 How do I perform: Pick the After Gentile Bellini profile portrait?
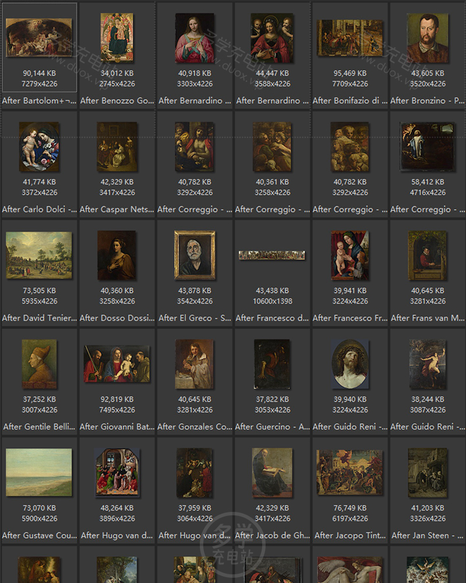tap(39, 364)
